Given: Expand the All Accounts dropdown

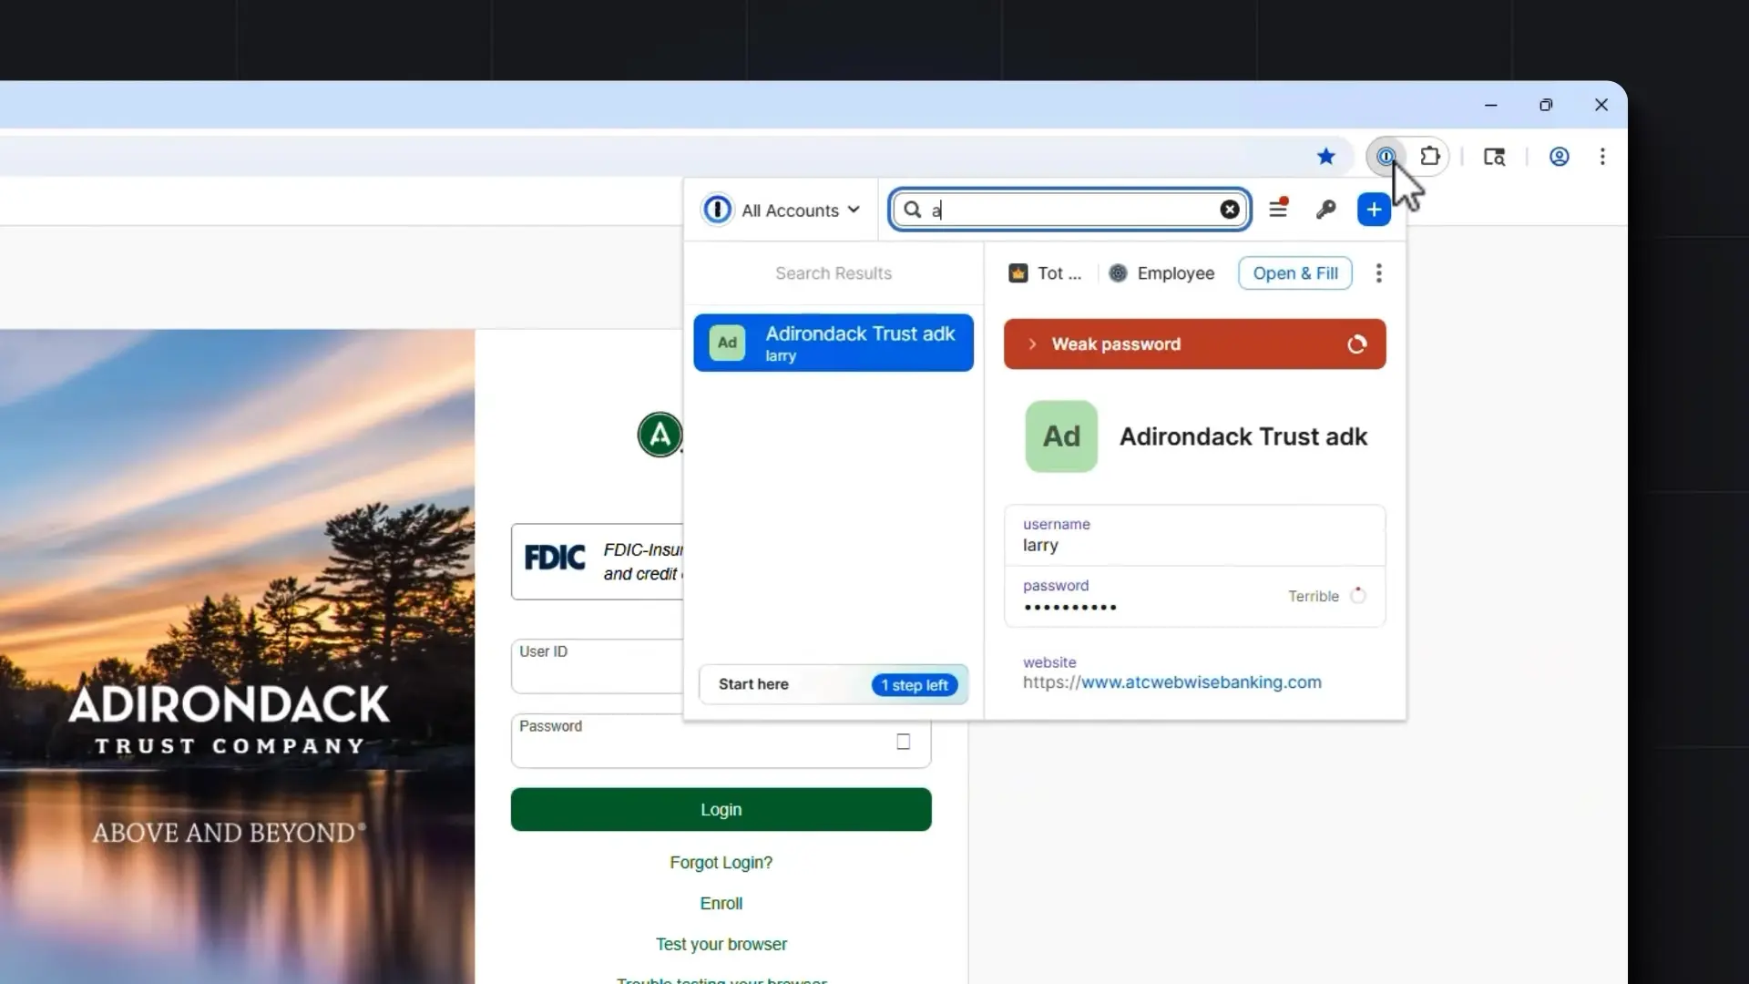Looking at the screenshot, I should point(789,210).
